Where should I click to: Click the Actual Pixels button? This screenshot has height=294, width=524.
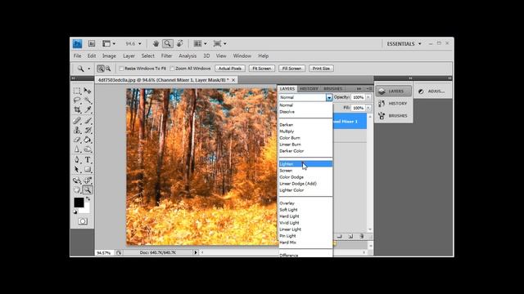[x=230, y=69]
